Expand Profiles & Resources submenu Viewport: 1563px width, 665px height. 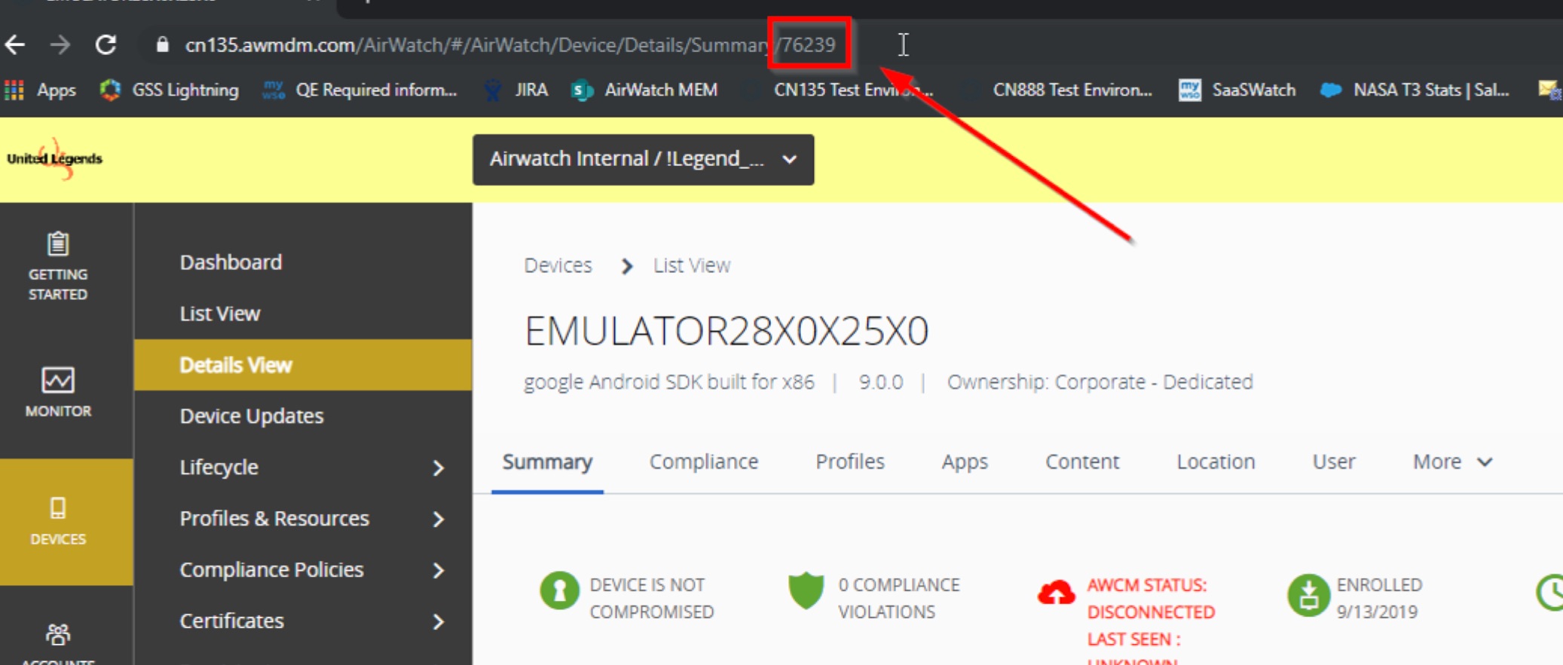[438, 519]
